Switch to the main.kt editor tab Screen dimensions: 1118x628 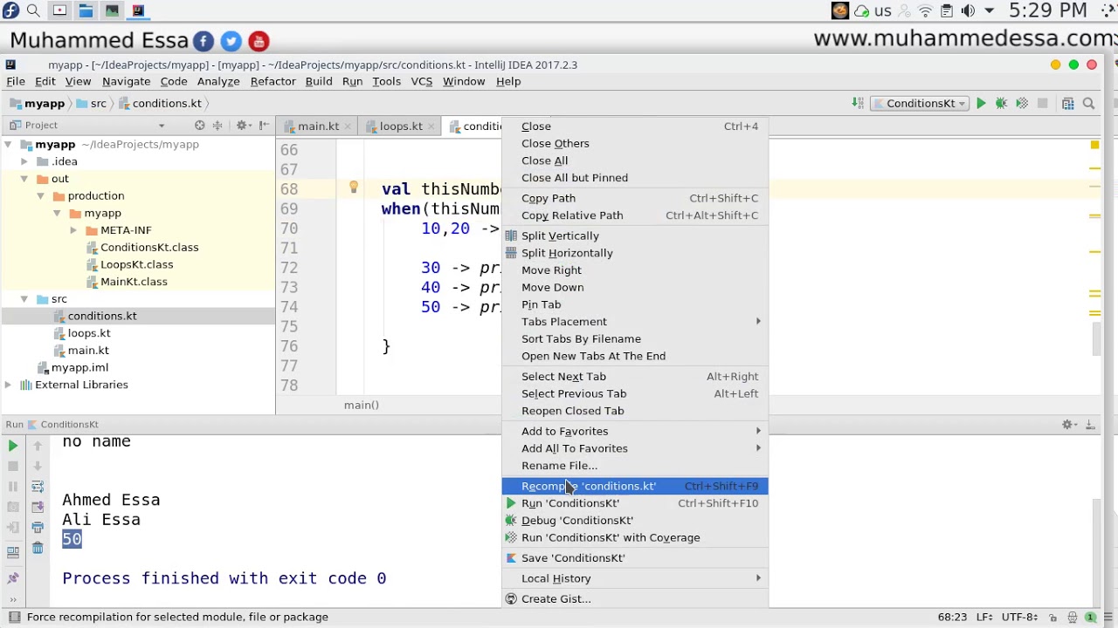click(x=318, y=126)
